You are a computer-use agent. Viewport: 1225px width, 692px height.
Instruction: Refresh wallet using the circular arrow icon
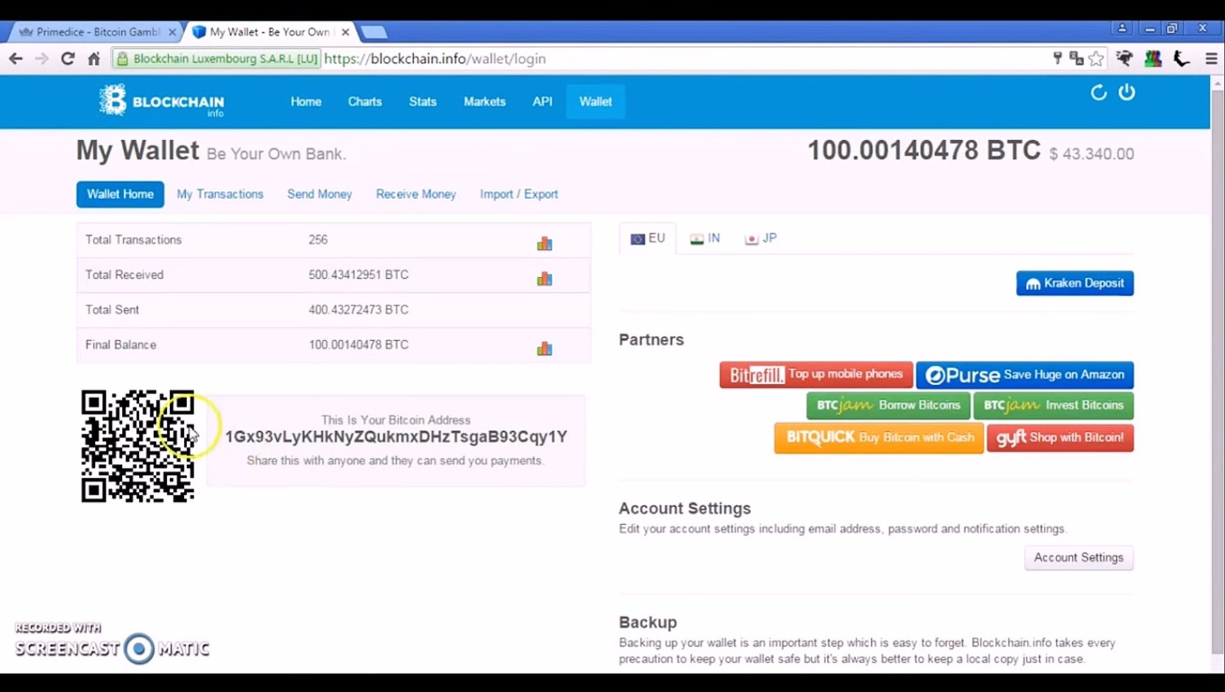(1099, 93)
